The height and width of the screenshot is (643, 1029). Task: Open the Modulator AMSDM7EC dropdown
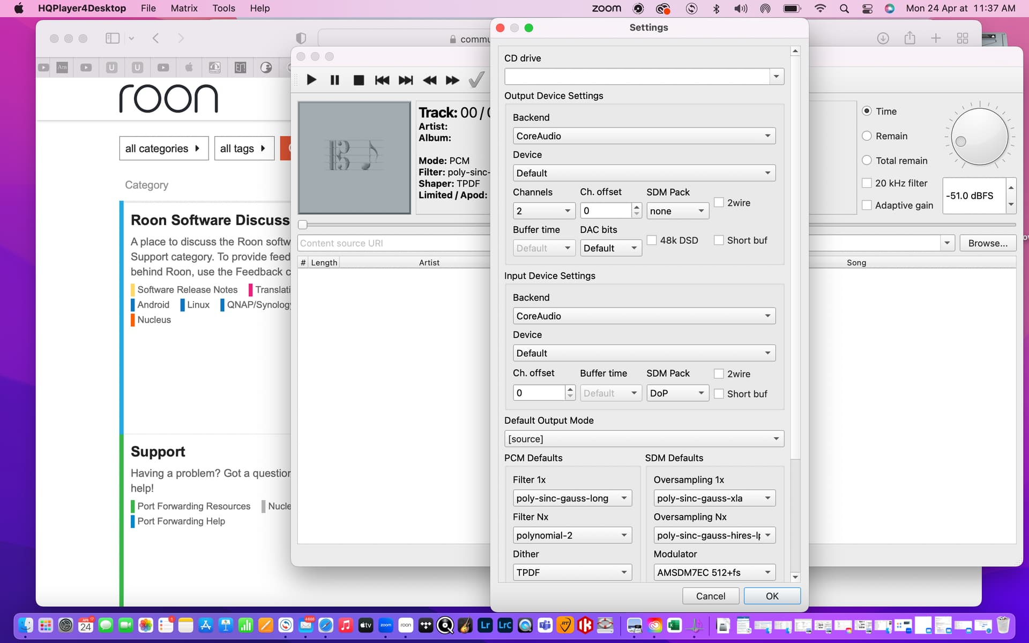pos(714,572)
